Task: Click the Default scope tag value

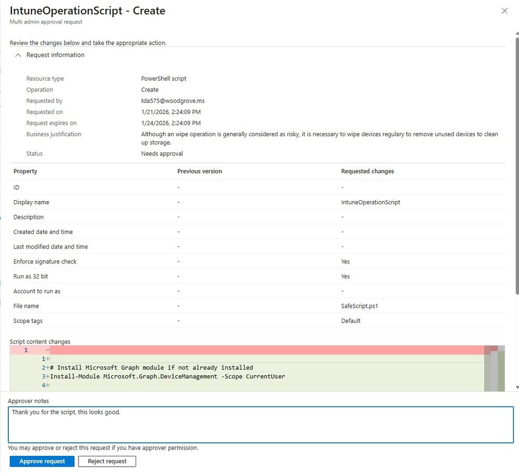Action: pos(351,321)
